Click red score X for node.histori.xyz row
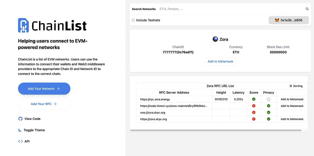The height and width of the screenshot is (156, 314). coord(254,106)
